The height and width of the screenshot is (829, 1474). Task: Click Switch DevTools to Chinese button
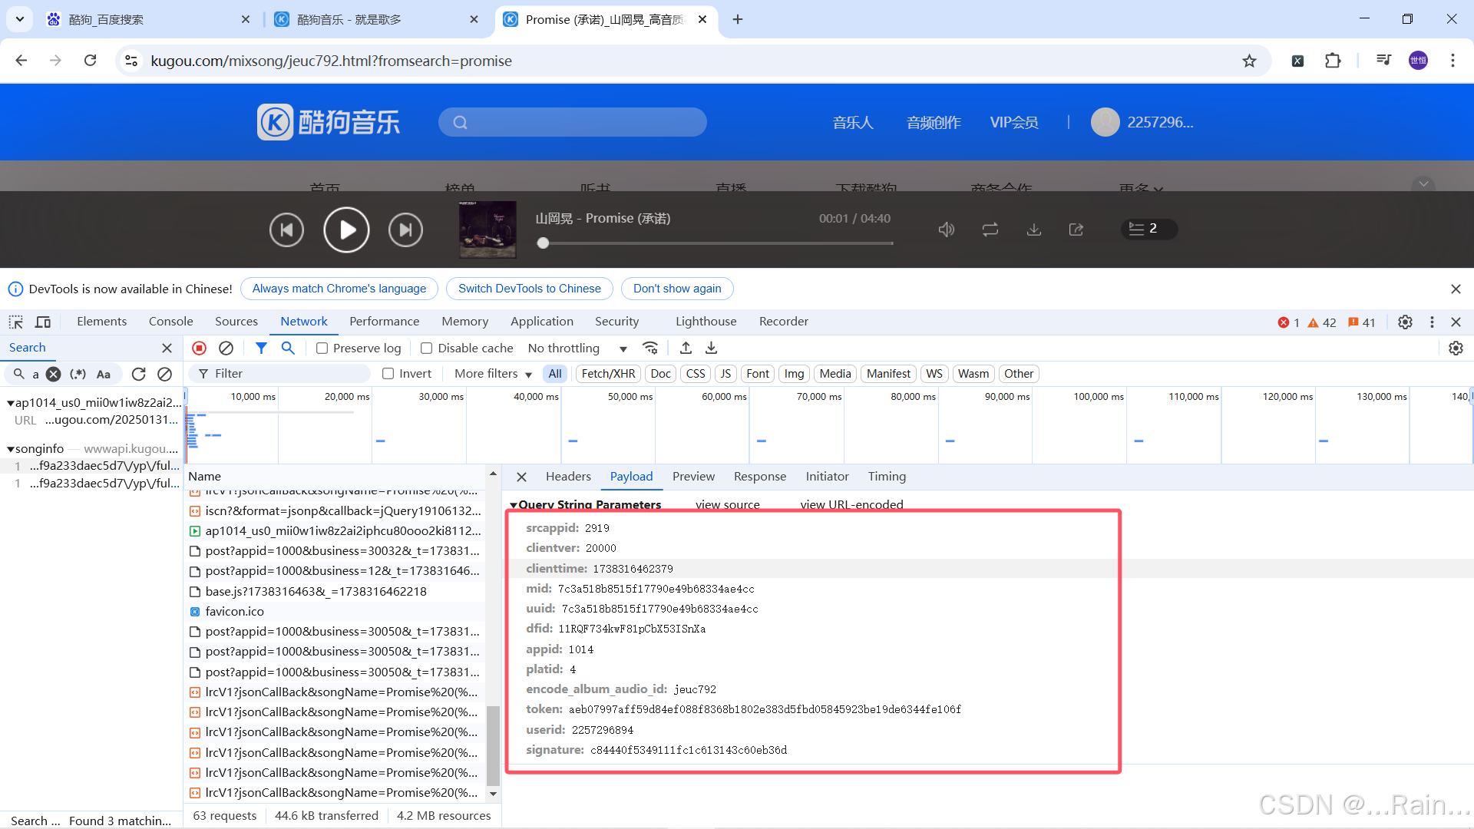click(529, 289)
